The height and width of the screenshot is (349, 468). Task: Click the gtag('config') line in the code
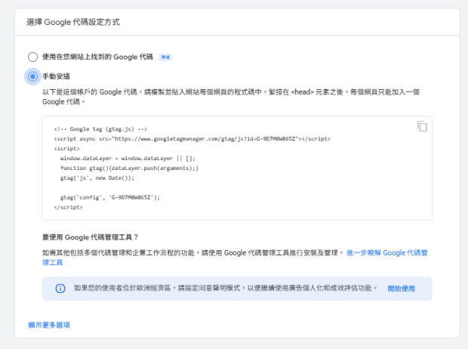(110, 197)
